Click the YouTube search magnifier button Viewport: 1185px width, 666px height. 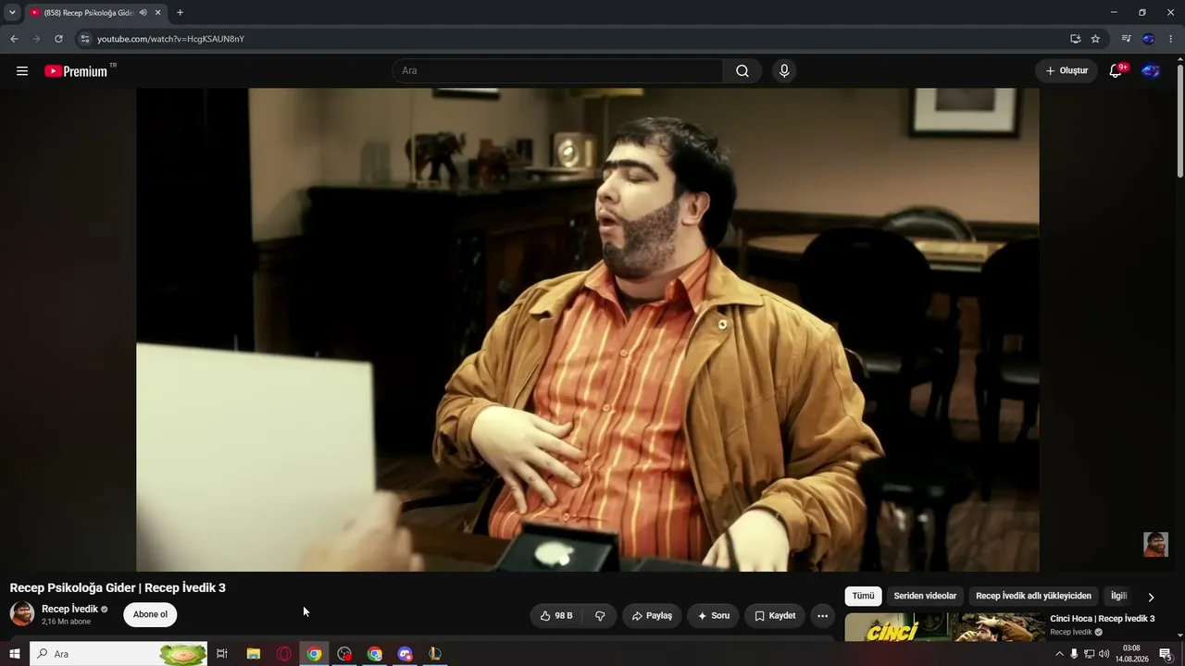click(x=742, y=71)
